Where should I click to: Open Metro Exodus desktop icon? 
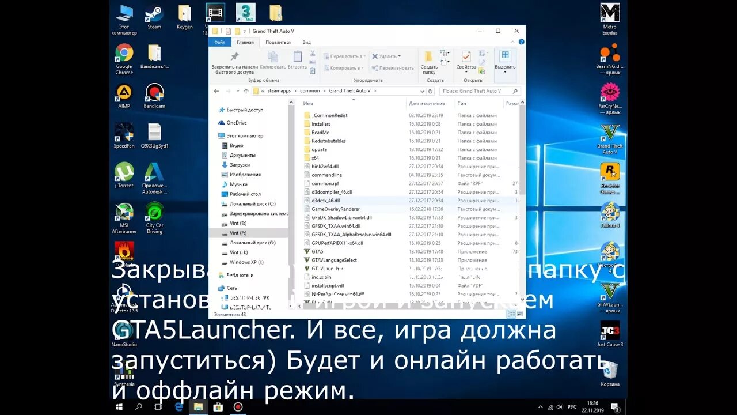click(610, 19)
